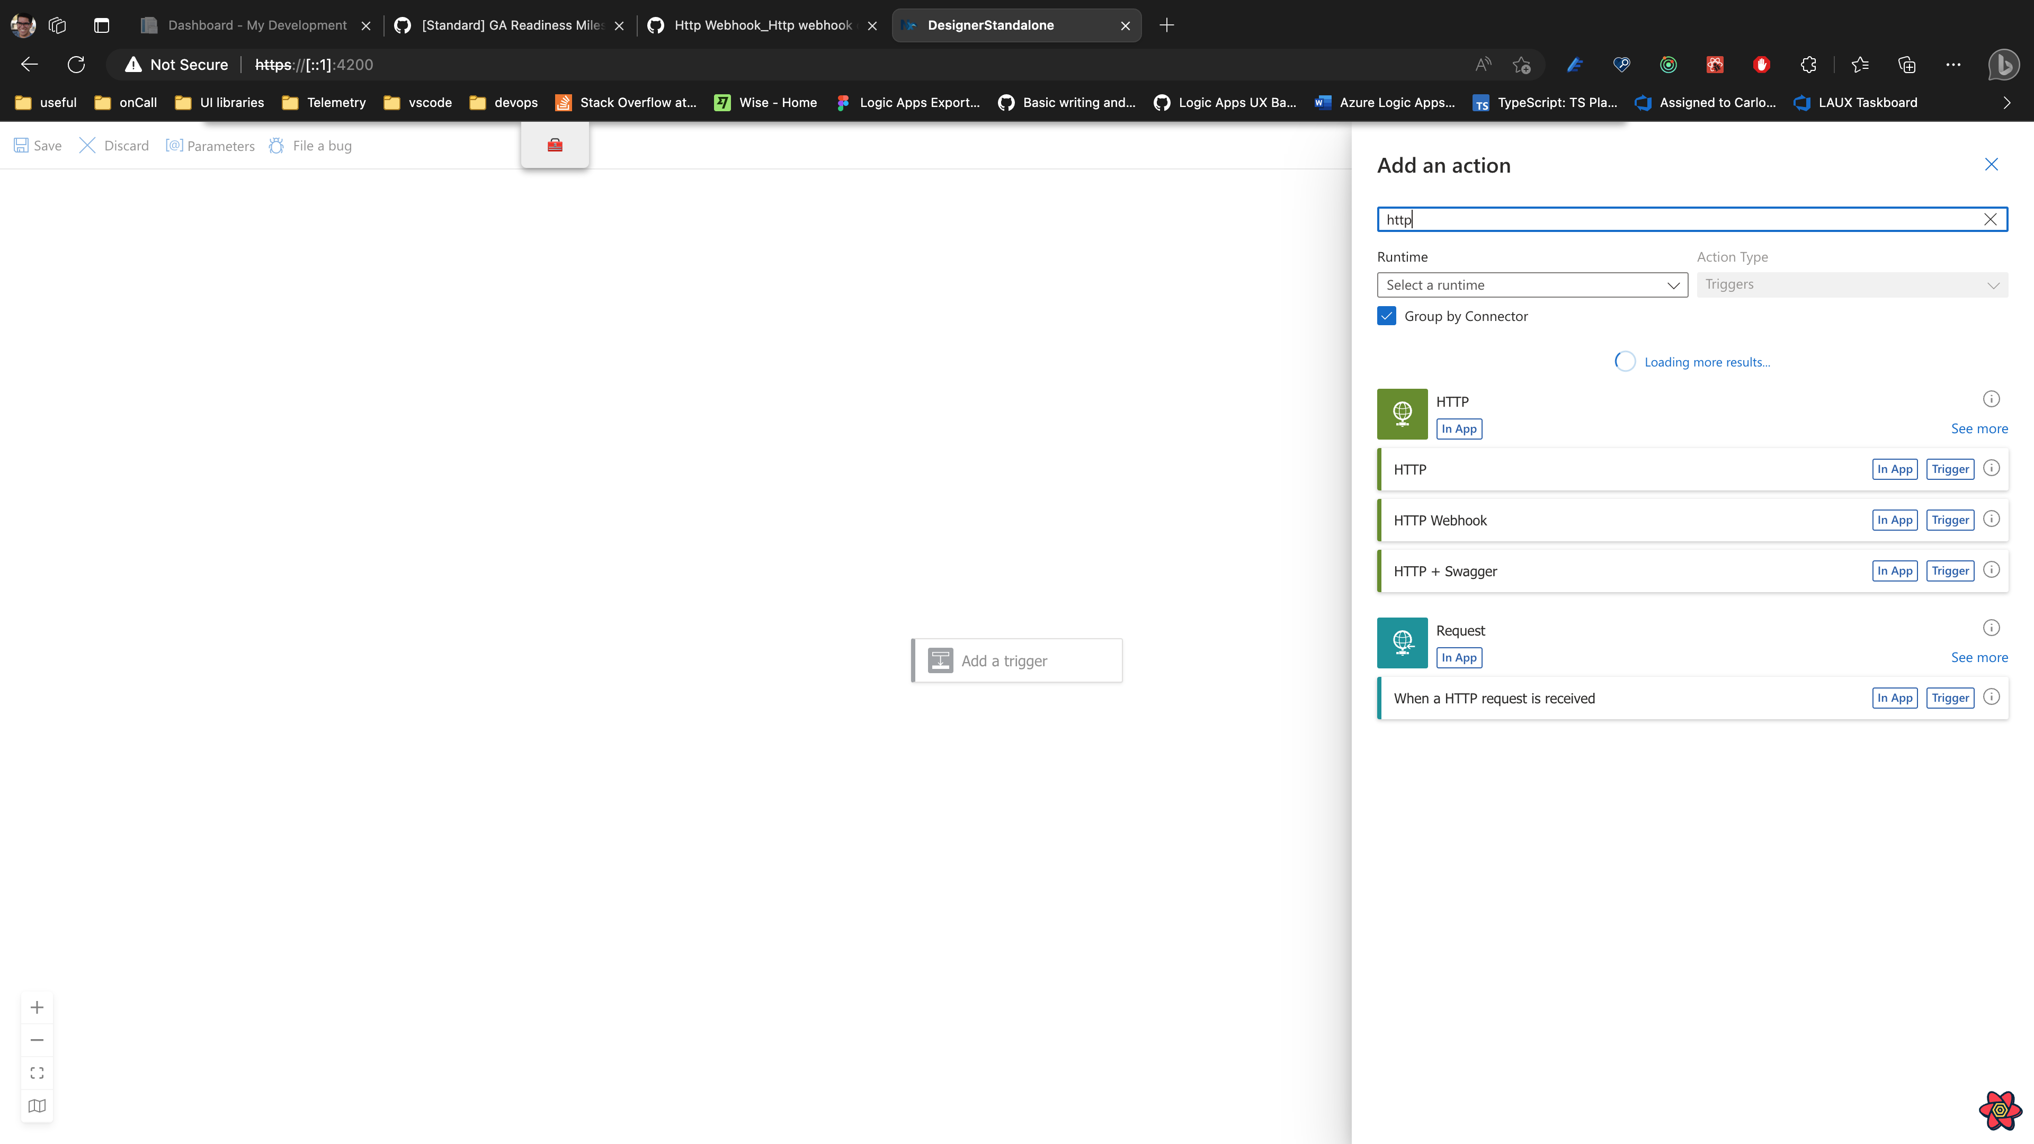Image resolution: width=2034 pixels, height=1144 pixels.
Task: Click the info icon beside the Request connector
Action: pos(1992,627)
